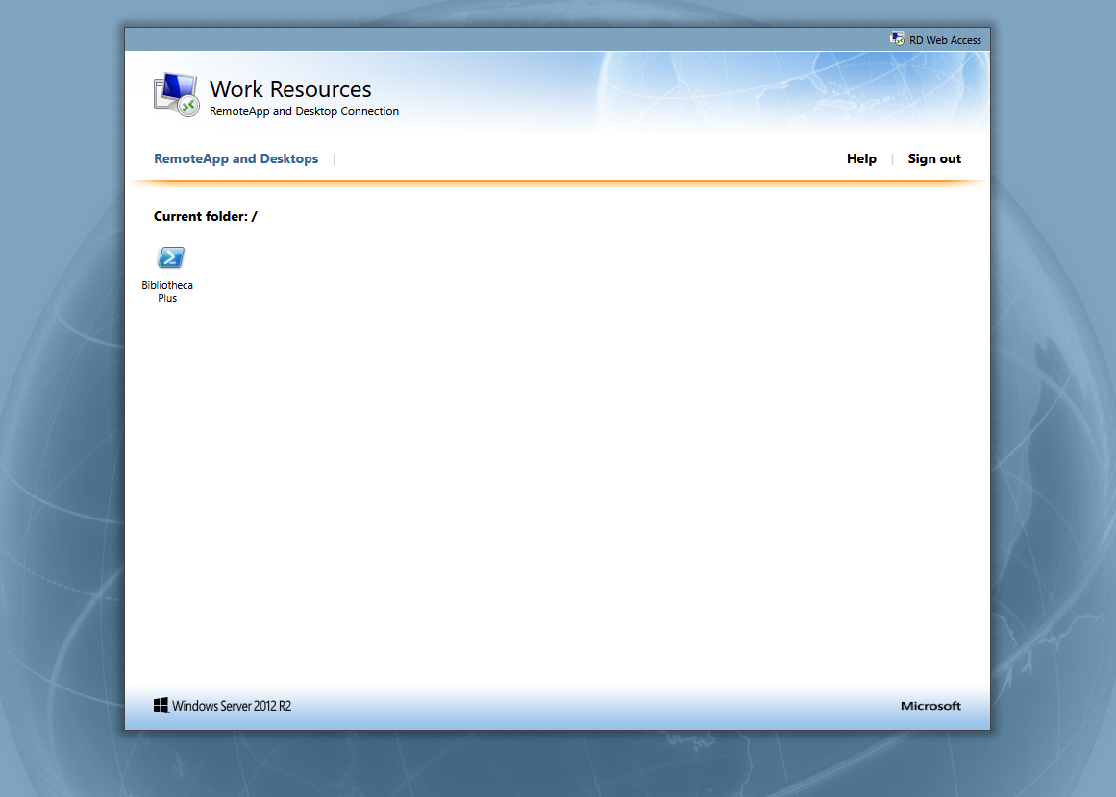
Task: Click the Work Resources computer logo
Action: click(176, 94)
